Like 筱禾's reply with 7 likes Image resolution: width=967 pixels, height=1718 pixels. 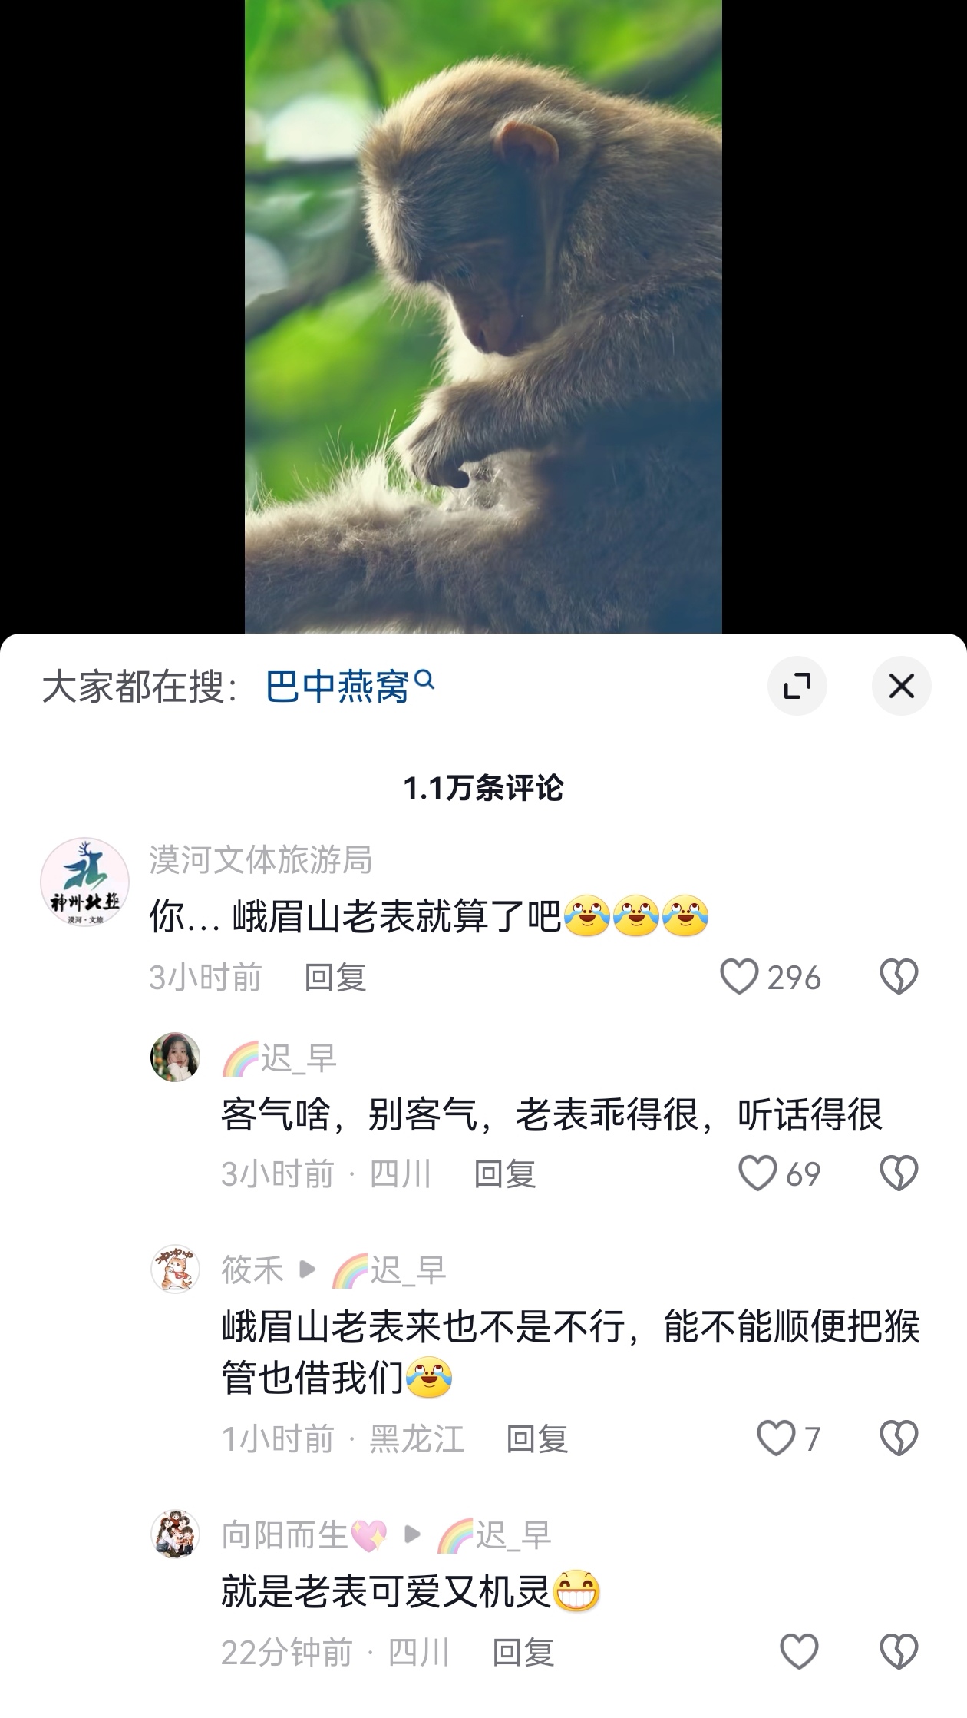(776, 1438)
